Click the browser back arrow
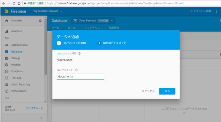Screen dimensions: 221x122 pyautogui.click(x=4, y=3)
